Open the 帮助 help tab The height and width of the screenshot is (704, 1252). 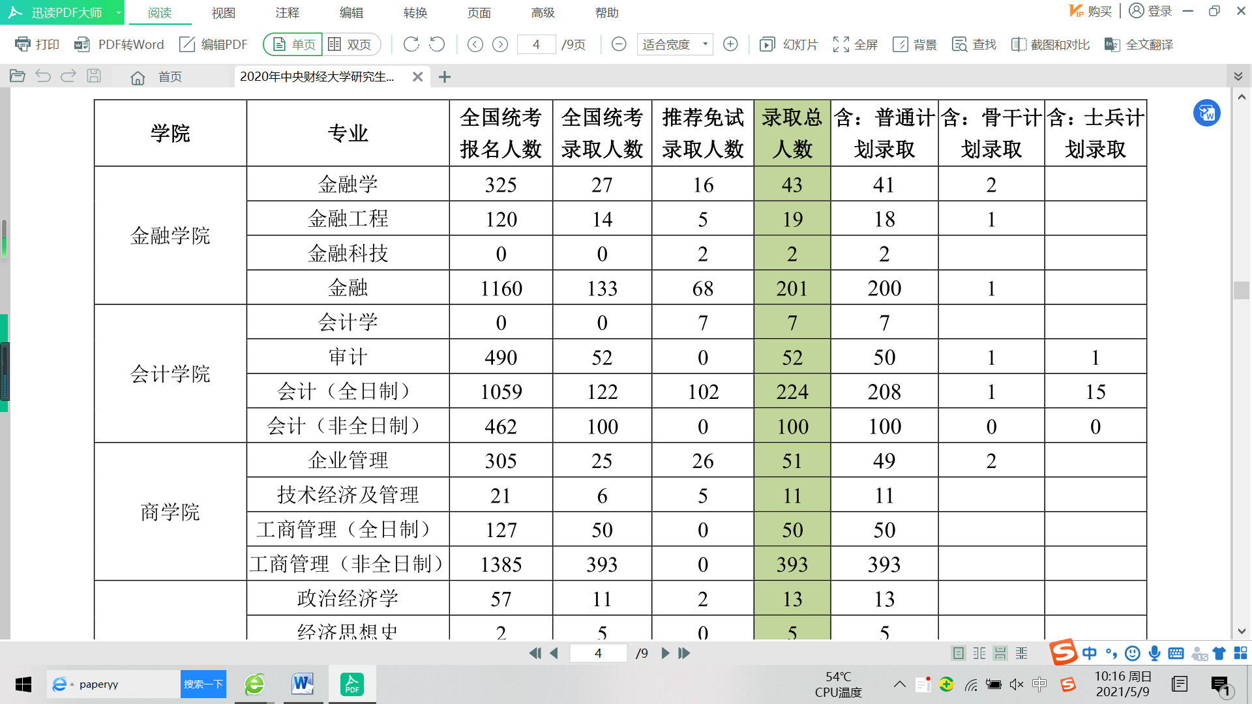click(x=606, y=12)
